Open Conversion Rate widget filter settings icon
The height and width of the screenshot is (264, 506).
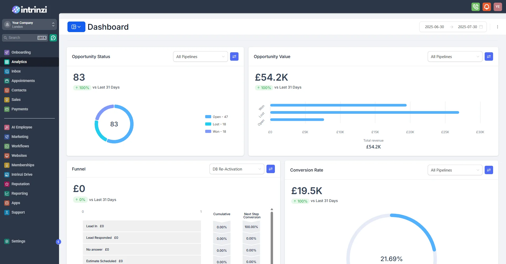click(489, 170)
